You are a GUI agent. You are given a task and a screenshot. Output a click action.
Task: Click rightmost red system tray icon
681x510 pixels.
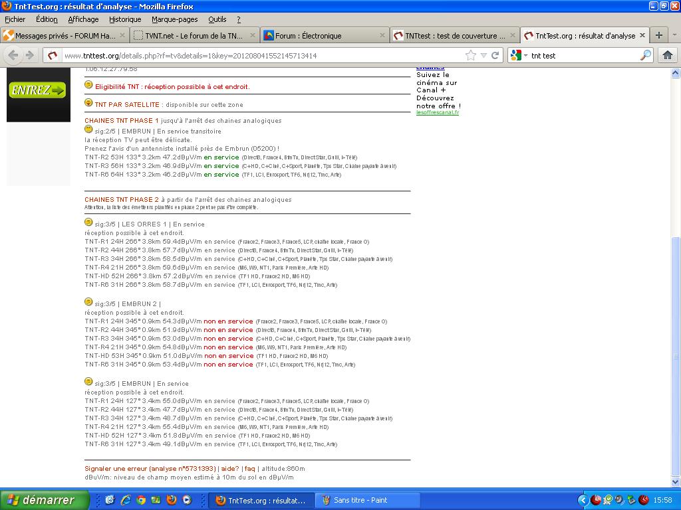point(644,500)
